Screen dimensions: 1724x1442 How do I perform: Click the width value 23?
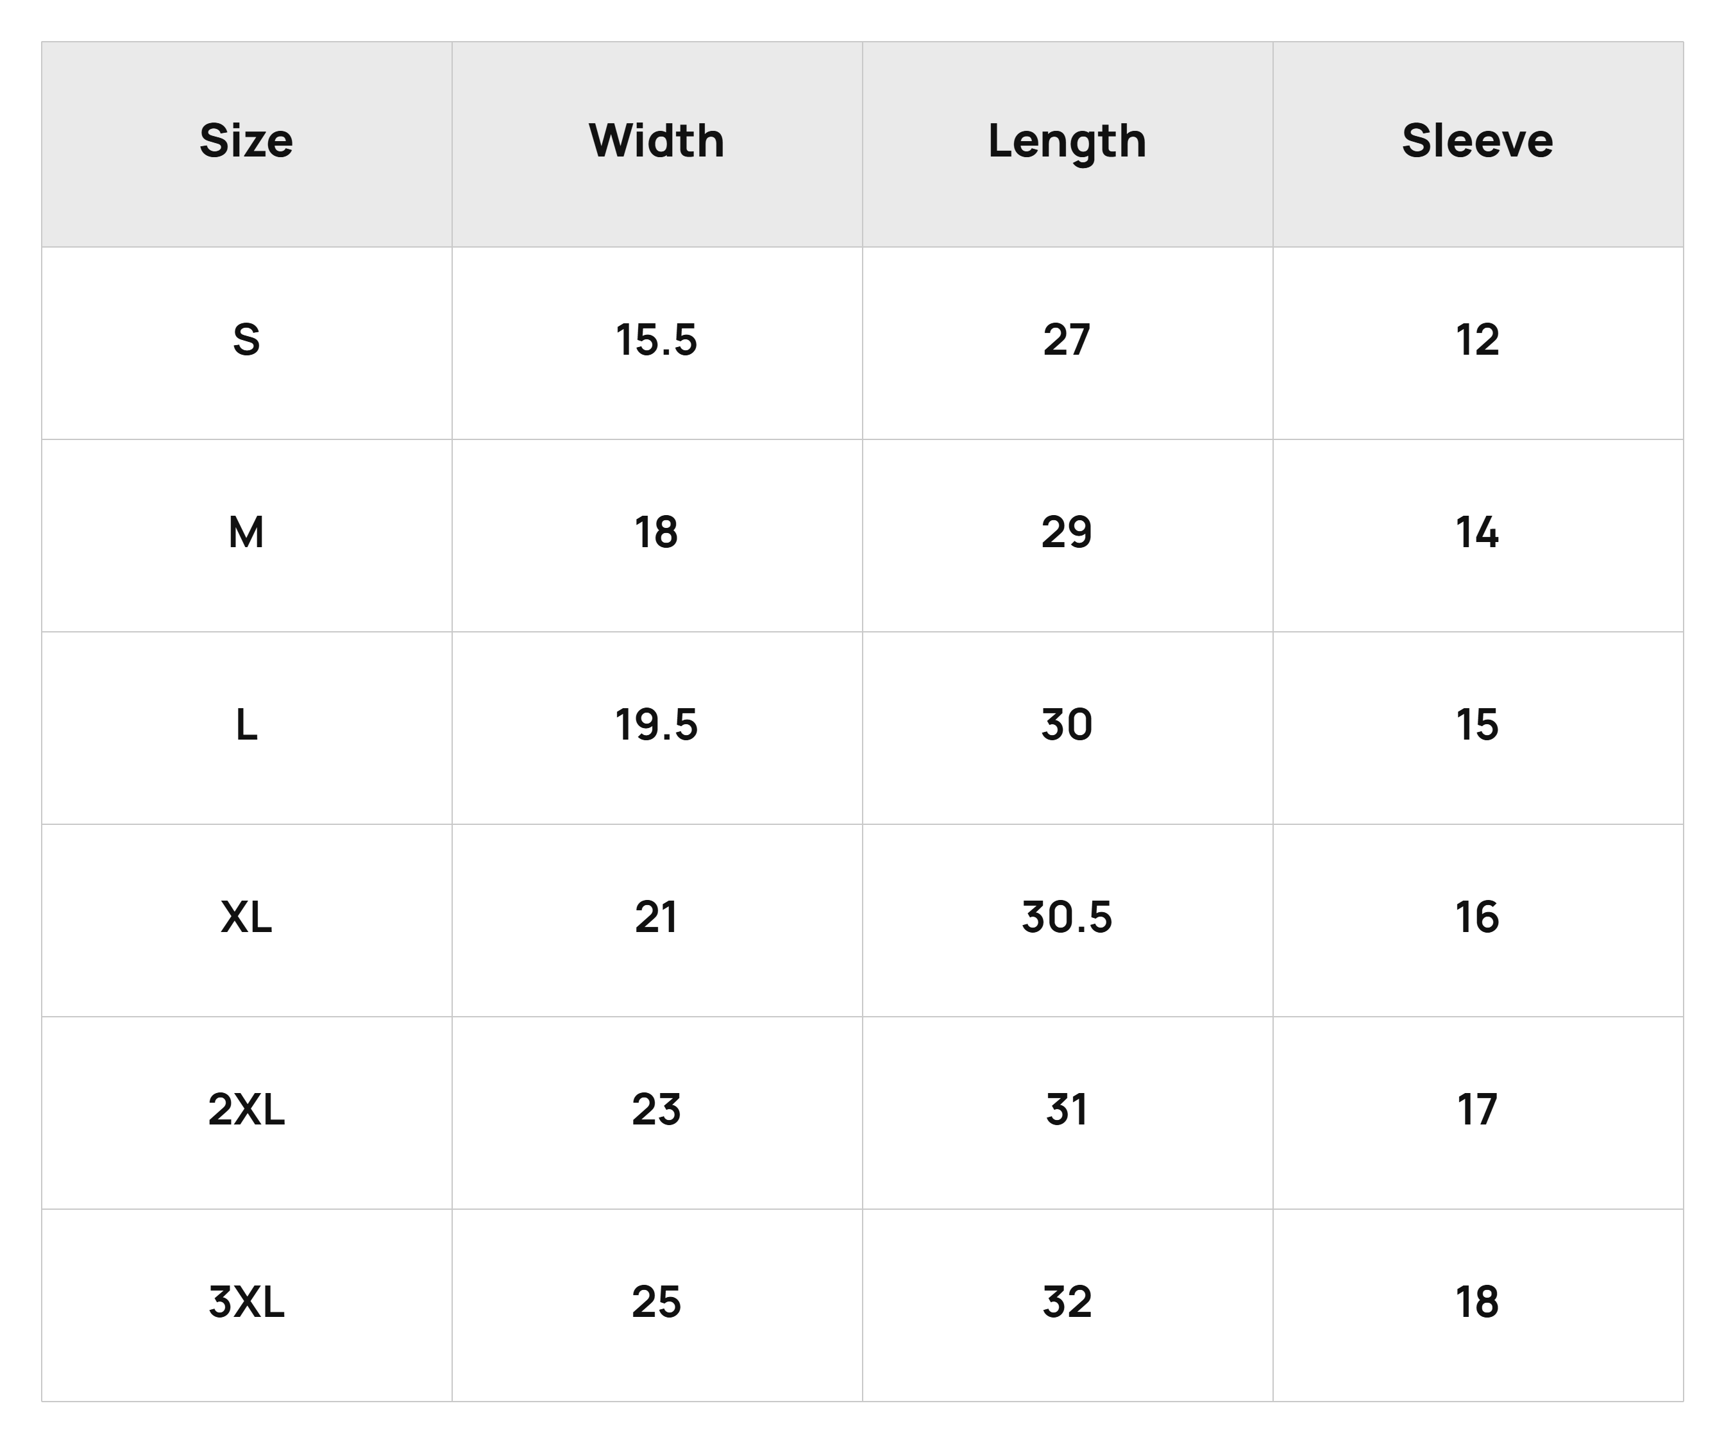(x=657, y=1110)
